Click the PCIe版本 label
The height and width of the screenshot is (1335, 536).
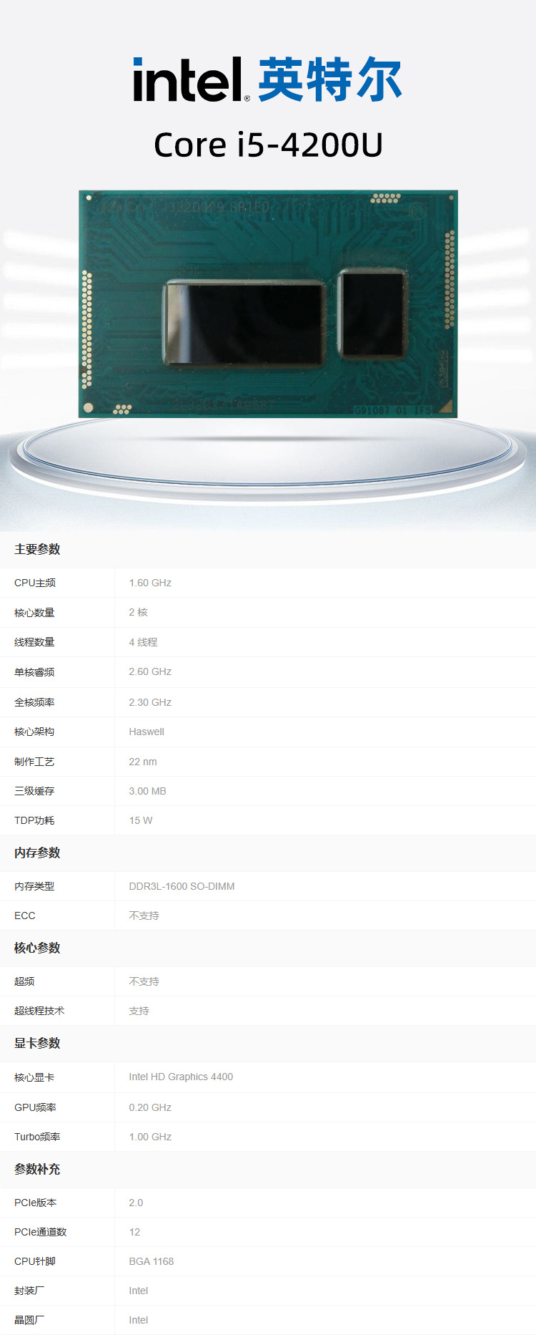(x=36, y=1203)
